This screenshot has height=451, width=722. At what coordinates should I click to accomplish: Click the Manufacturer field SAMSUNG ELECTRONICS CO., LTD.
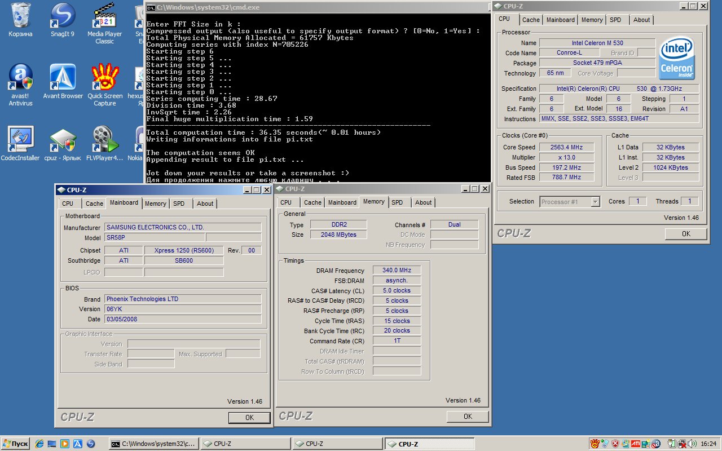point(183,227)
